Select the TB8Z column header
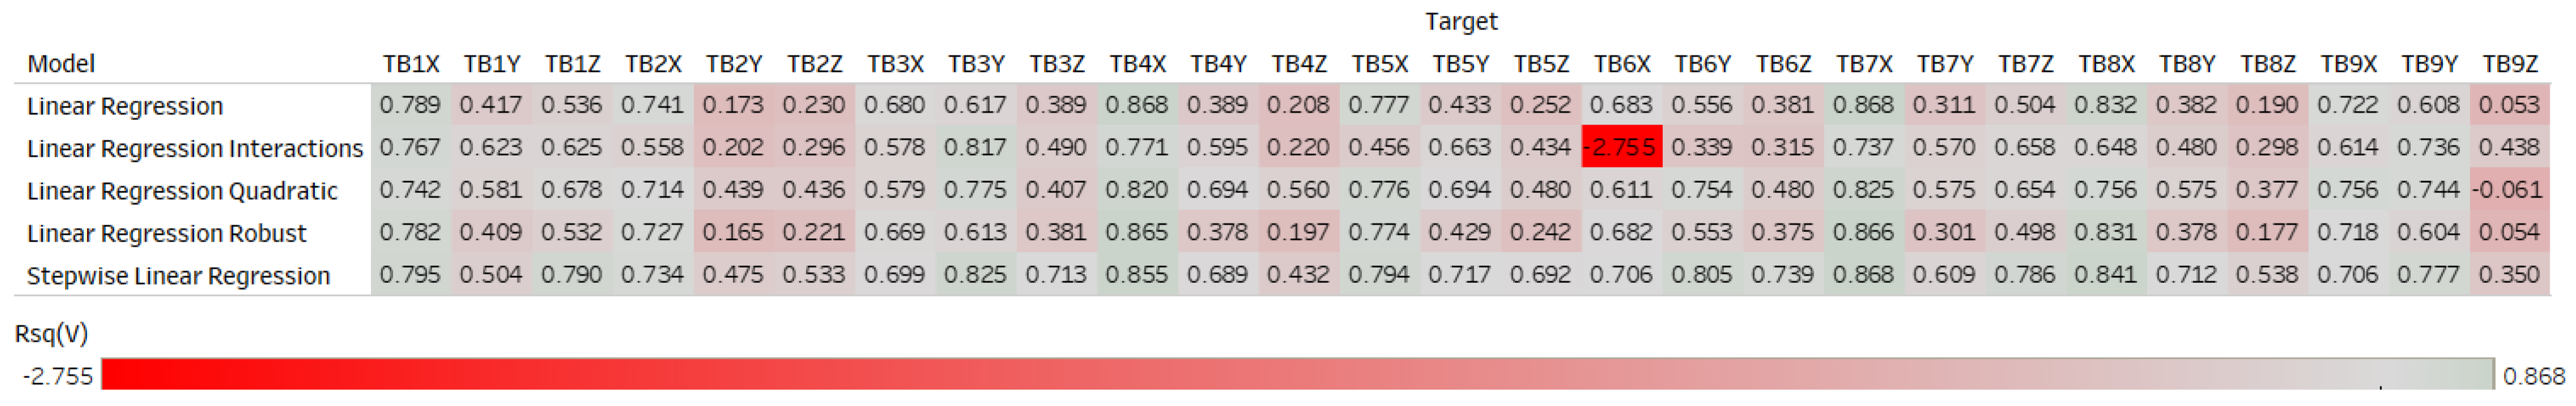 point(2267,64)
